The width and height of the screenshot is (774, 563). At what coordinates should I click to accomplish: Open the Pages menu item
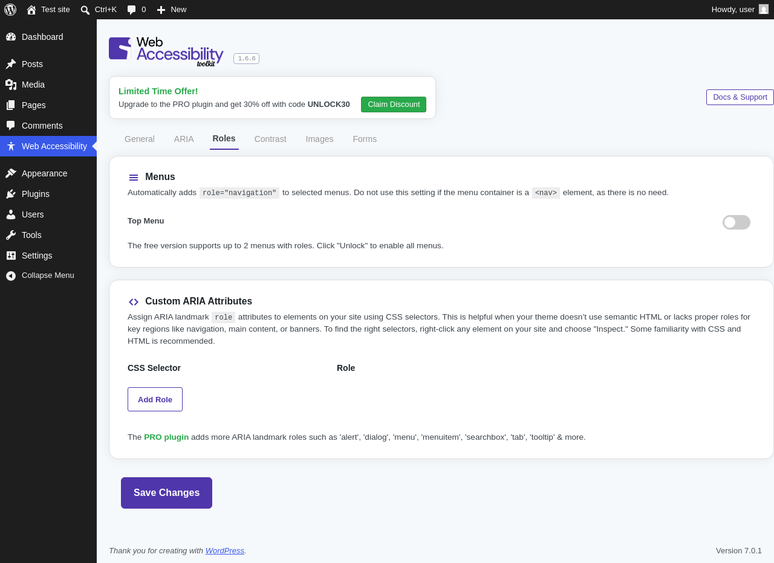pyautogui.click(x=48, y=105)
